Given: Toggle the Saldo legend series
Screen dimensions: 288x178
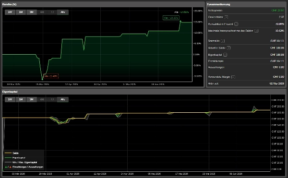Looking at the screenshot, I should click(x=12, y=153).
